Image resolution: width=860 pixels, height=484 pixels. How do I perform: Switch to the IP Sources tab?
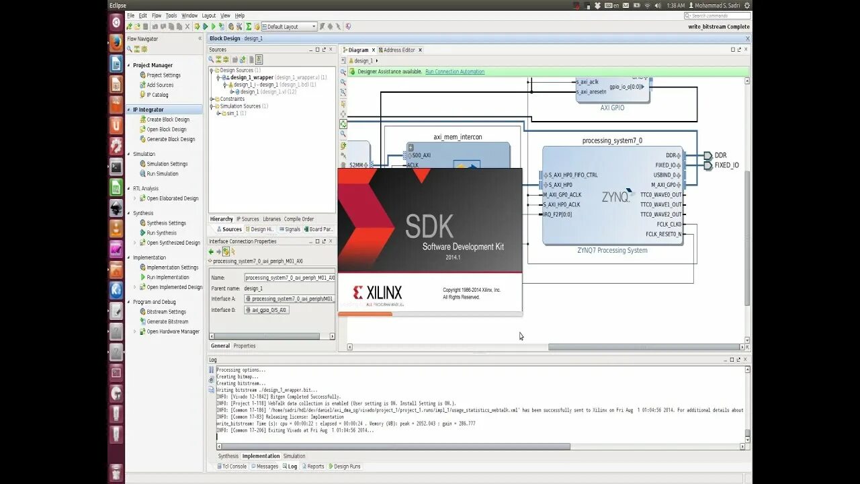tap(247, 219)
